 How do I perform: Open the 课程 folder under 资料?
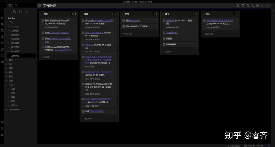[13, 97]
